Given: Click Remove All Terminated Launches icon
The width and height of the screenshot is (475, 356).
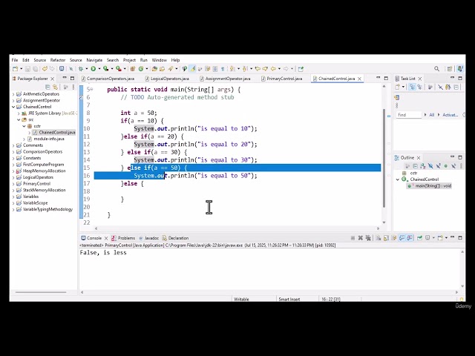Looking at the screenshot, I should pos(368,238).
